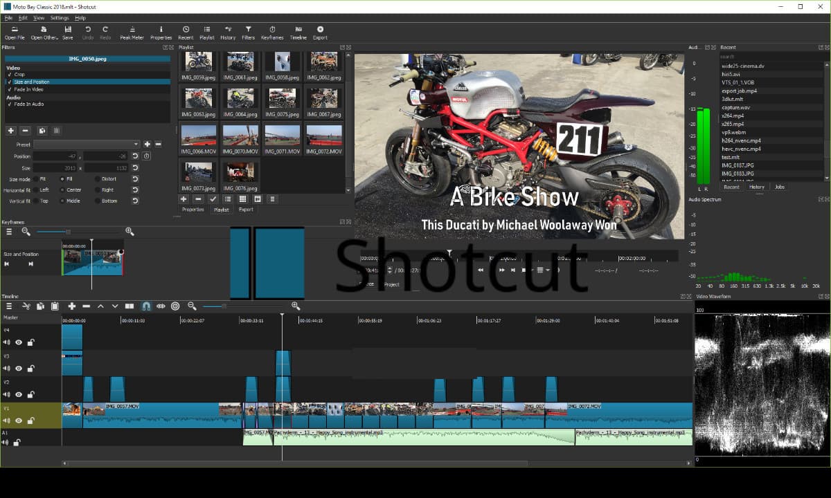Jump to the next keyframe in the Keyframes panel
Screen dimensions: 831x498
click(x=30, y=264)
